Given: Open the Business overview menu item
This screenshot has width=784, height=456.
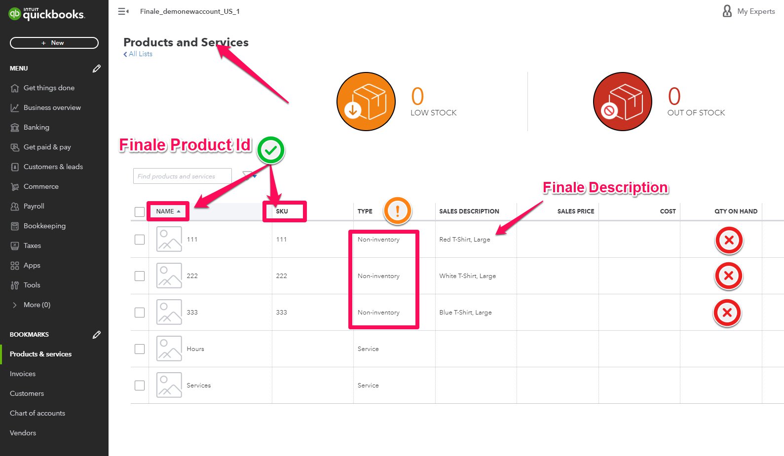Looking at the screenshot, I should [x=52, y=108].
